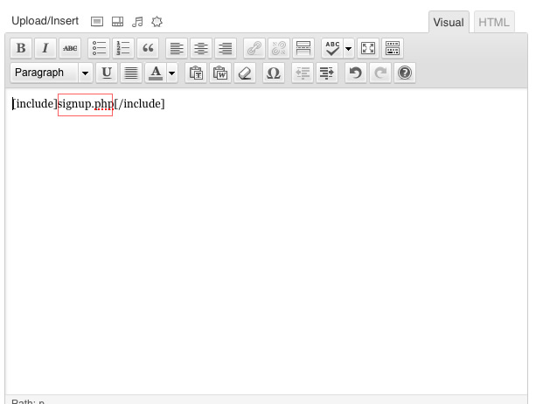Redo the last action
536x404 pixels.
tap(380, 73)
